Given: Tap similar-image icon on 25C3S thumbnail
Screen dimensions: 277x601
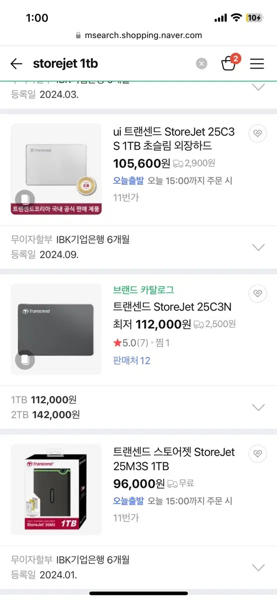Looking at the screenshot, I should tap(25, 199).
